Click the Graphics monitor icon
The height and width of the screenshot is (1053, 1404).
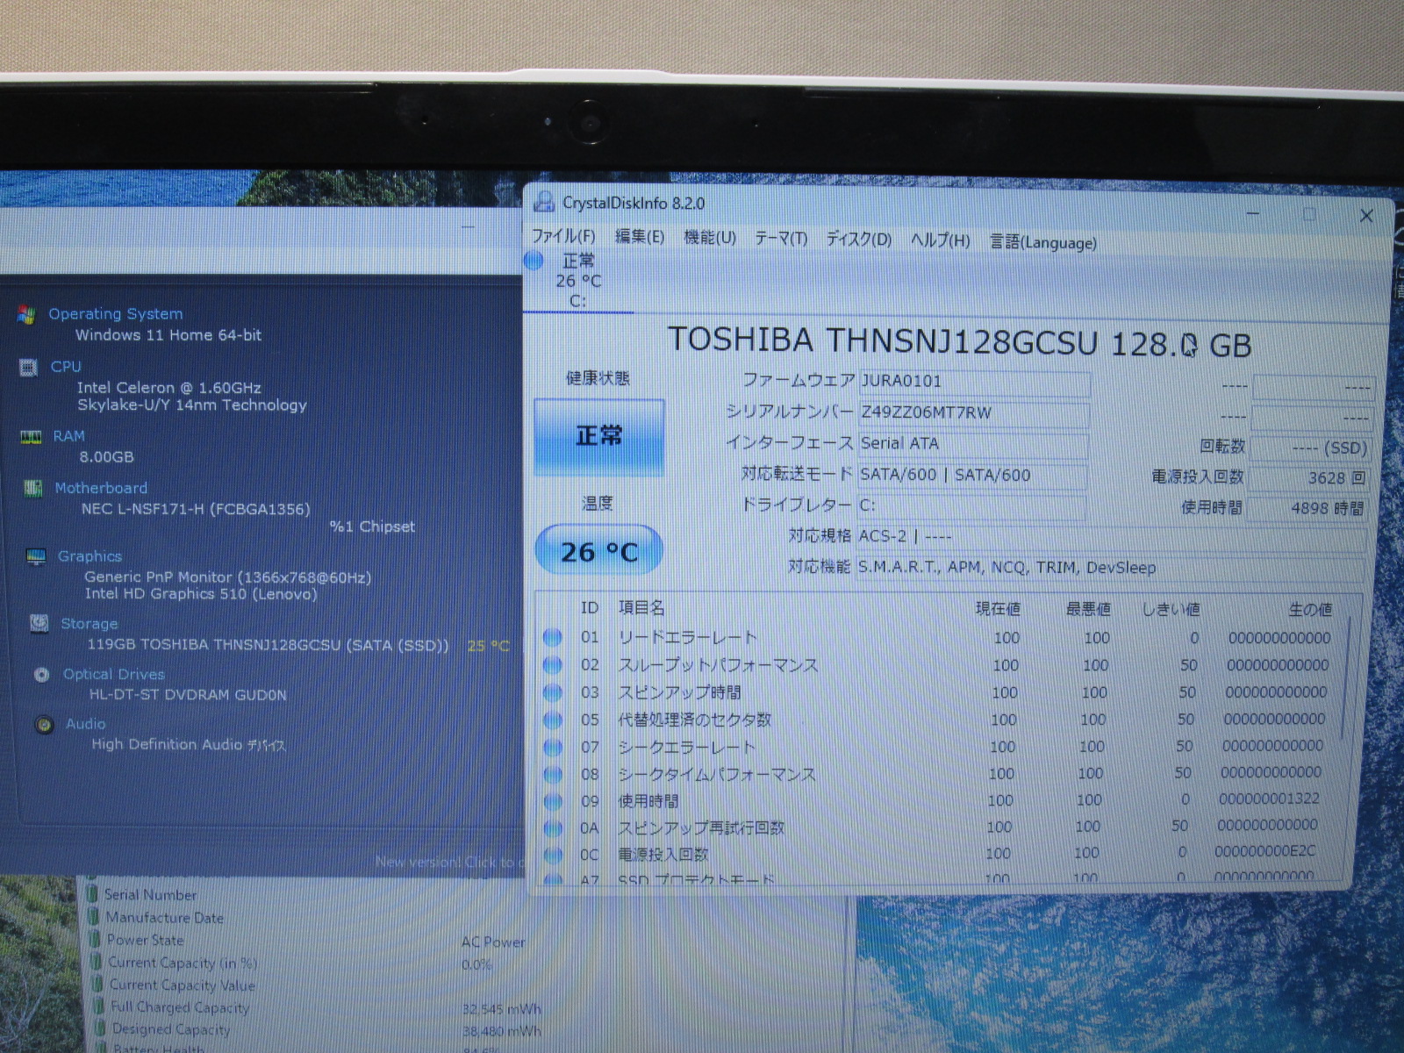(36, 556)
